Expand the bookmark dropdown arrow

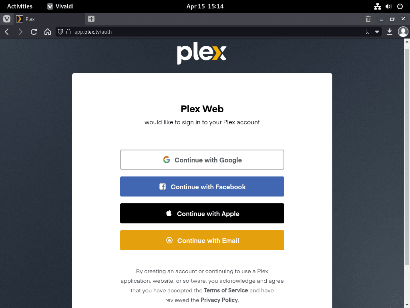point(377,32)
